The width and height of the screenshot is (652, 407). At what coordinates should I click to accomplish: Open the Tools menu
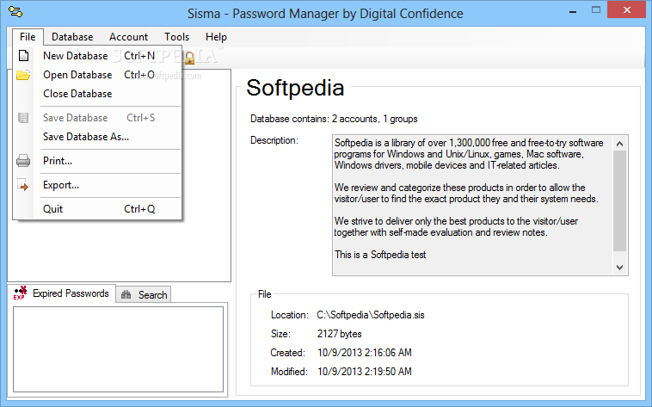pos(176,37)
